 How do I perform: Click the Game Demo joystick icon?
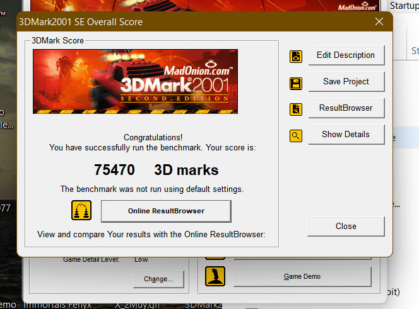point(215,276)
